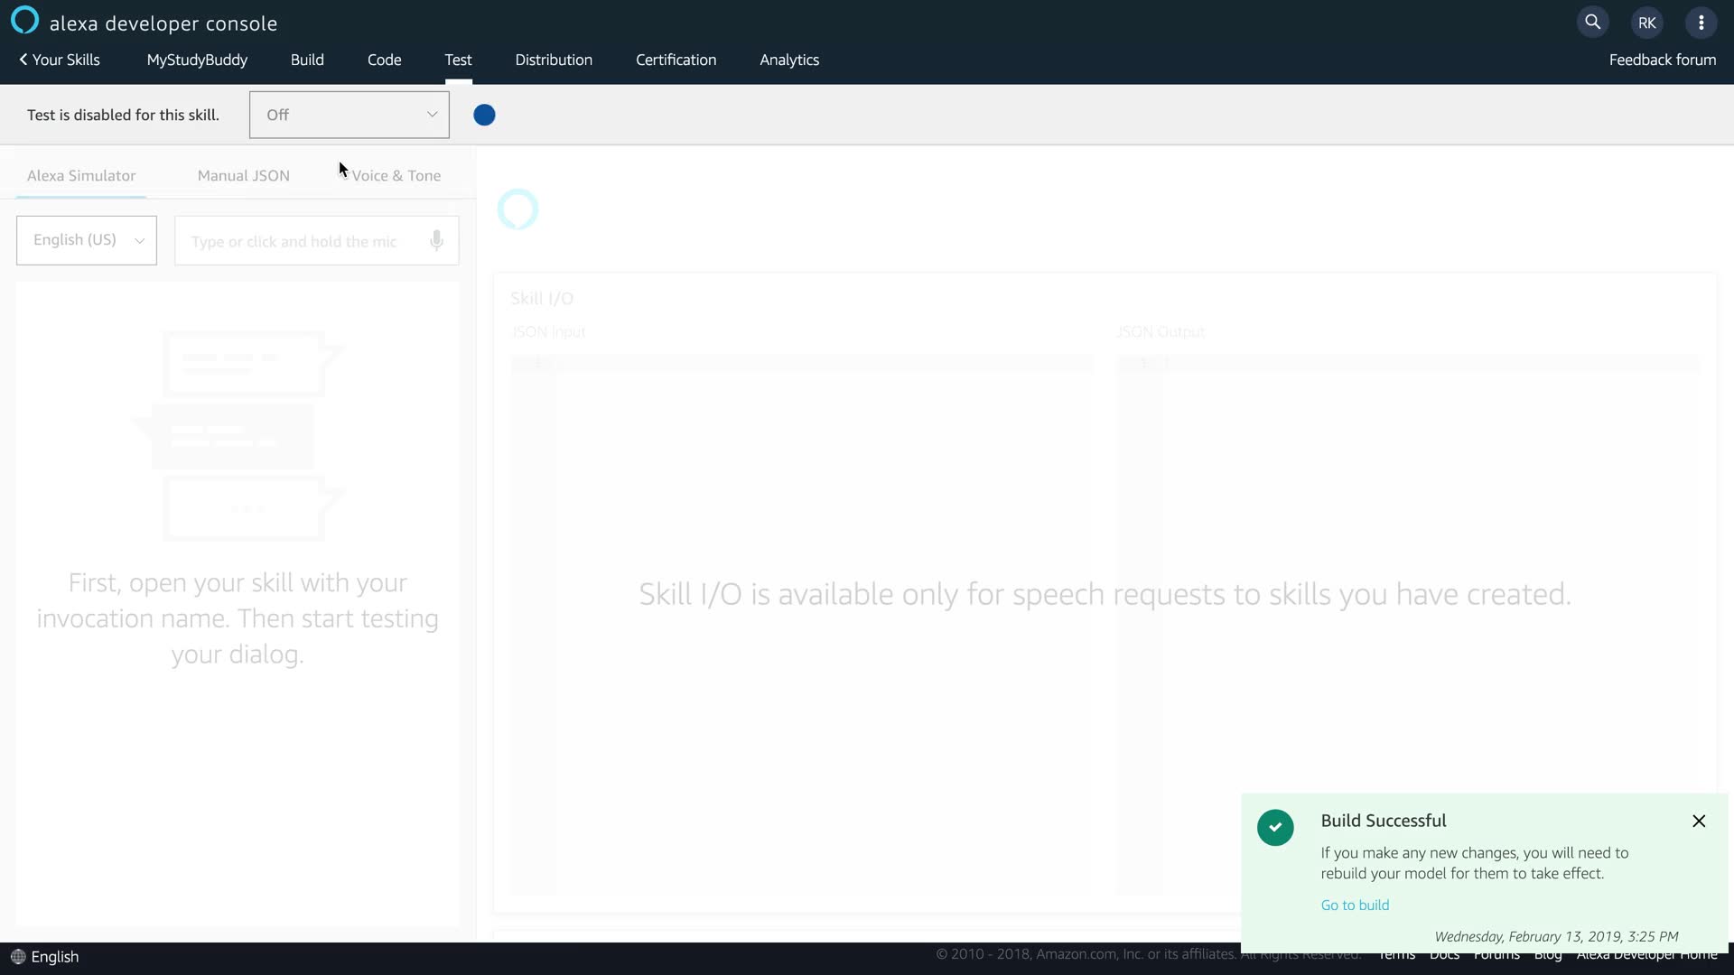Open the vertical three-dot menu
Image resolution: width=1734 pixels, height=975 pixels.
[x=1701, y=23]
